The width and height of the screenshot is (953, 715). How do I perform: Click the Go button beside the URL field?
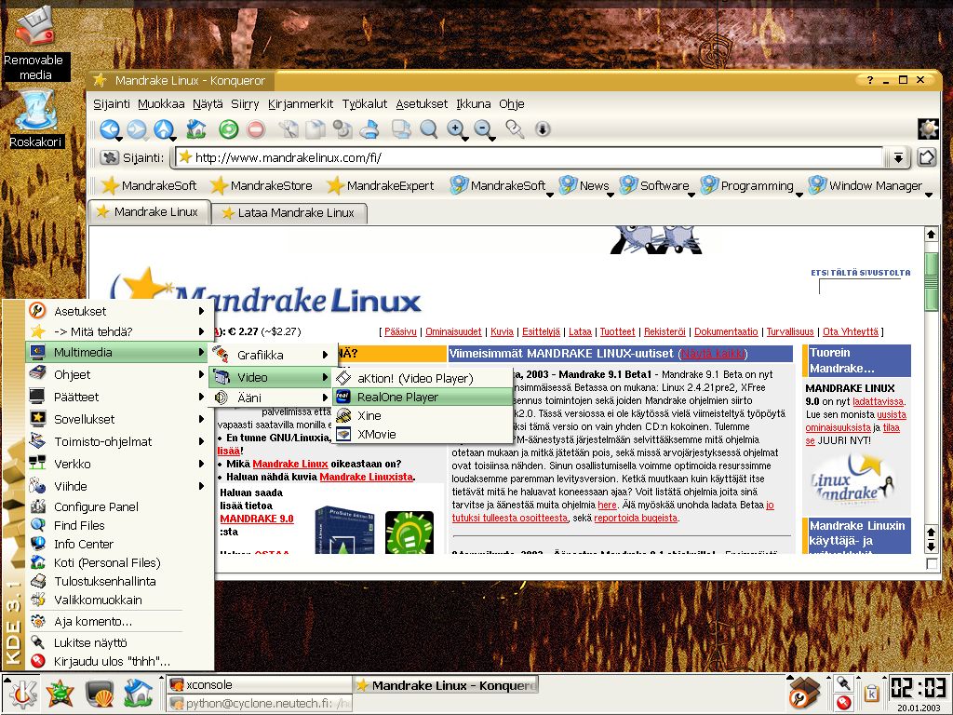927,157
